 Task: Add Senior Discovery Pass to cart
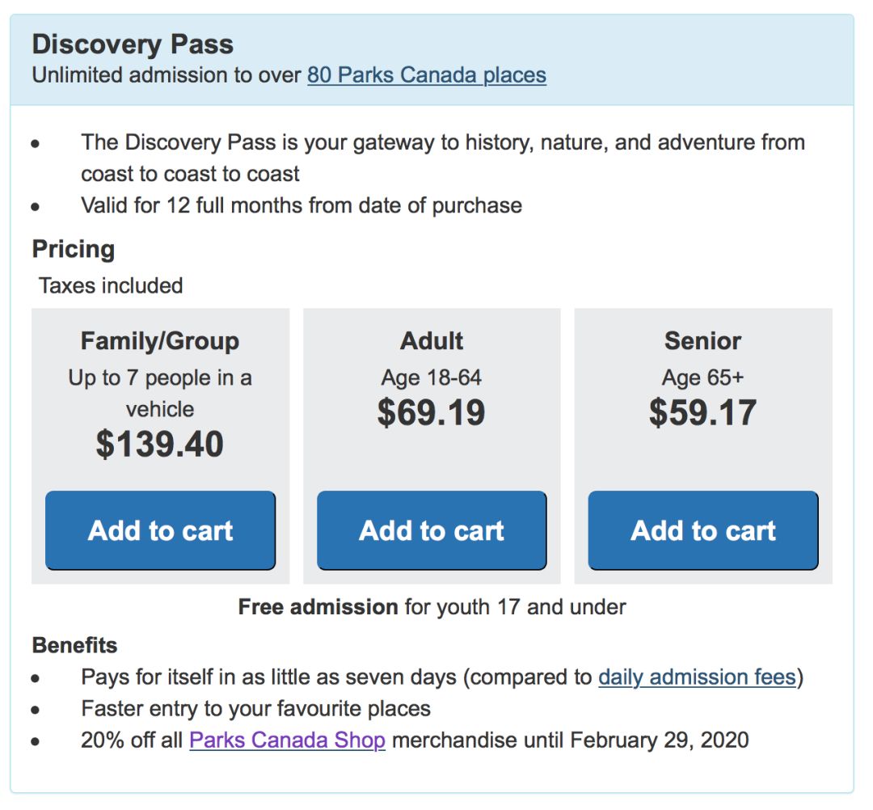702,530
